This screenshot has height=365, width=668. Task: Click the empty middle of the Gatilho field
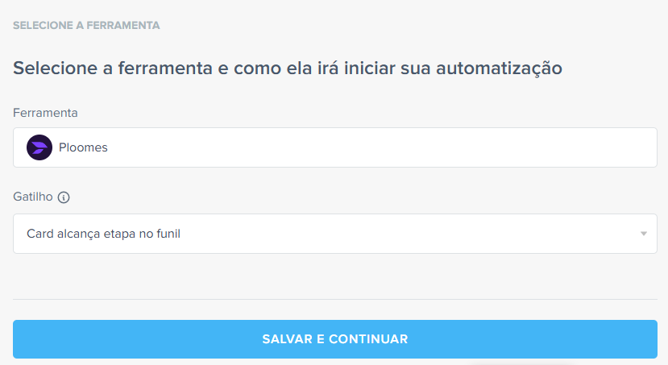(x=403, y=234)
